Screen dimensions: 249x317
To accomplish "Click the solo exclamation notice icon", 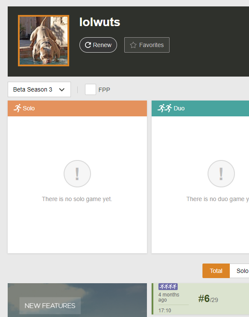I will (77, 174).
